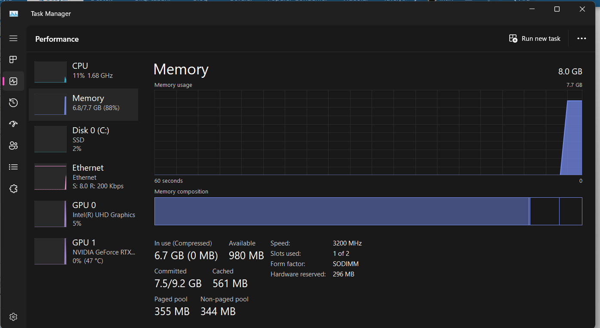This screenshot has width=600, height=328.
Task: Select the Memory performance entry
Action: coord(83,104)
